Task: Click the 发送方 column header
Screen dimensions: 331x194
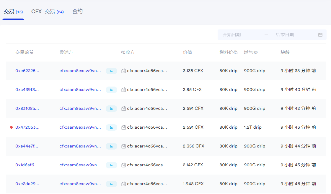Action: [66, 52]
